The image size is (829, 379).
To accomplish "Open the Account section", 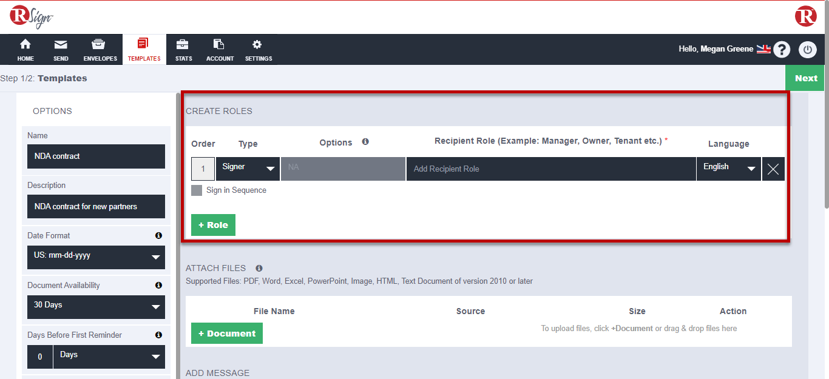I will [220, 49].
